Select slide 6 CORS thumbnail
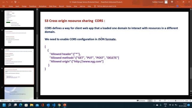Viewport: 192px width, 108px height. [x=19, y=76]
